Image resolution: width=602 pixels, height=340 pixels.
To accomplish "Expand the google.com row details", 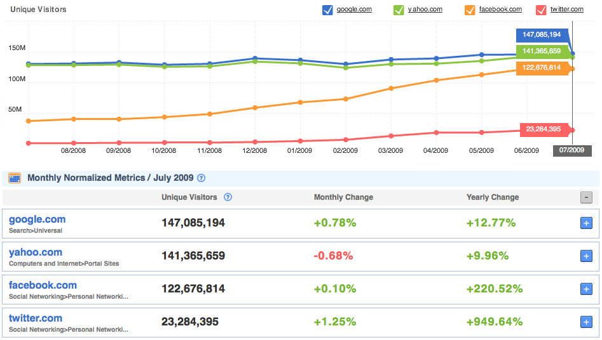I will tap(586, 223).
